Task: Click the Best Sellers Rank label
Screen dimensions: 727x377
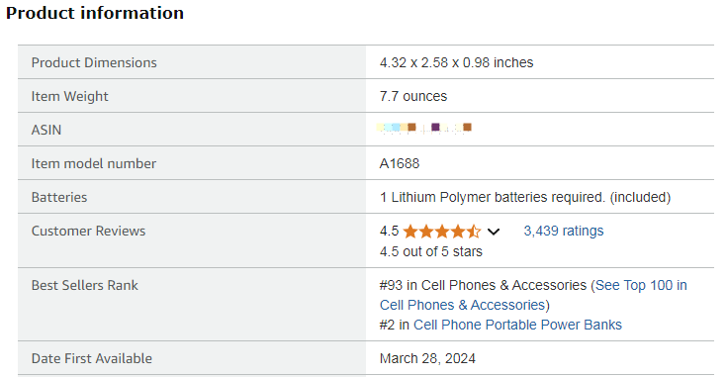Action: click(84, 285)
